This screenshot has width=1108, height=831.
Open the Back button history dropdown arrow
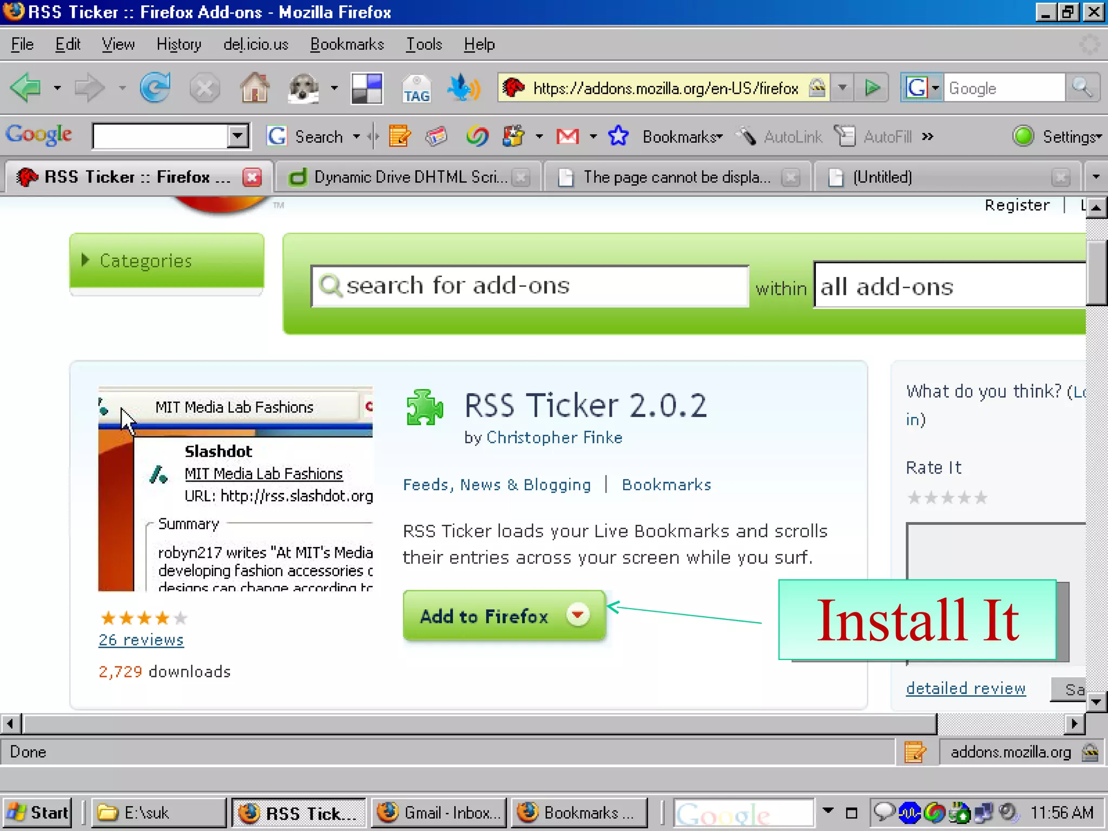57,88
